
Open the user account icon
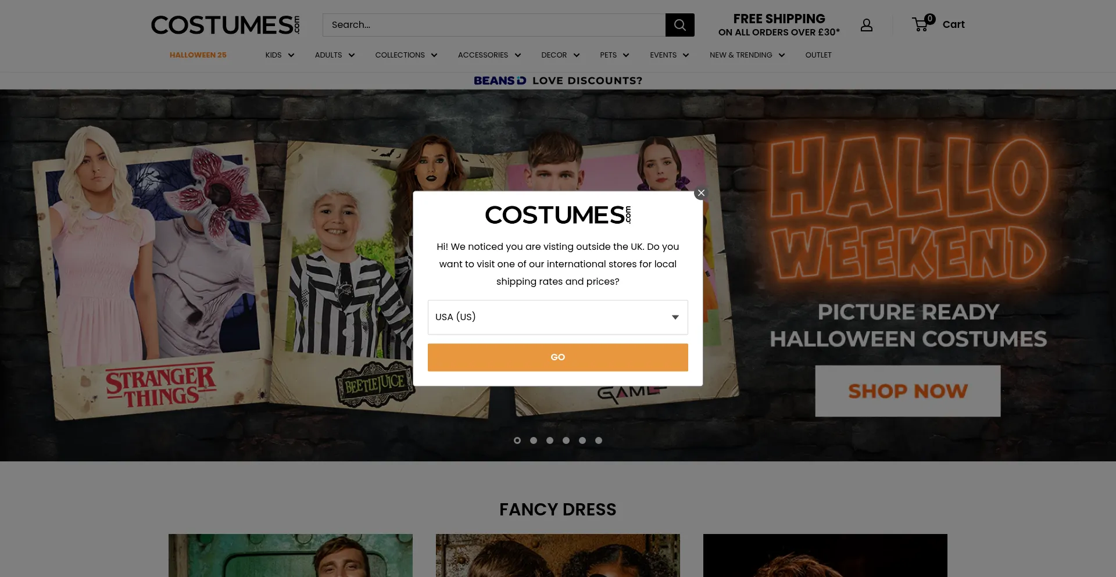866,25
